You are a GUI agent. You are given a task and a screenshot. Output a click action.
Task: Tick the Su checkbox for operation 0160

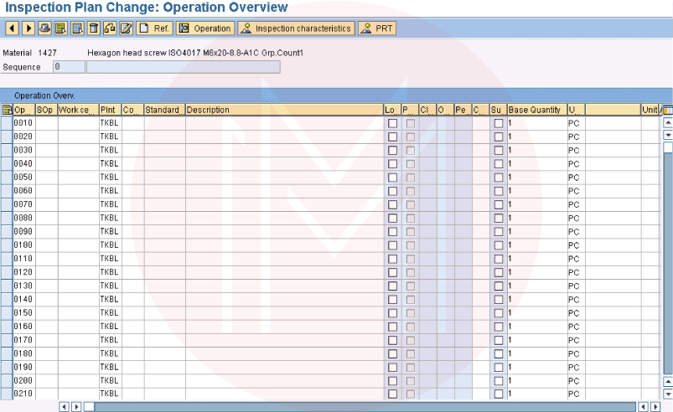pyautogui.click(x=499, y=327)
